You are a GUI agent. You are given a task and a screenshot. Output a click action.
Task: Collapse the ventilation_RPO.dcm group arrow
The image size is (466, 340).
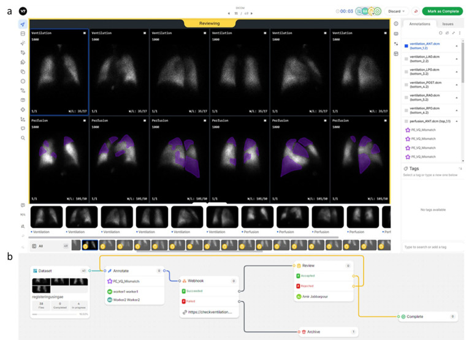tap(456, 109)
